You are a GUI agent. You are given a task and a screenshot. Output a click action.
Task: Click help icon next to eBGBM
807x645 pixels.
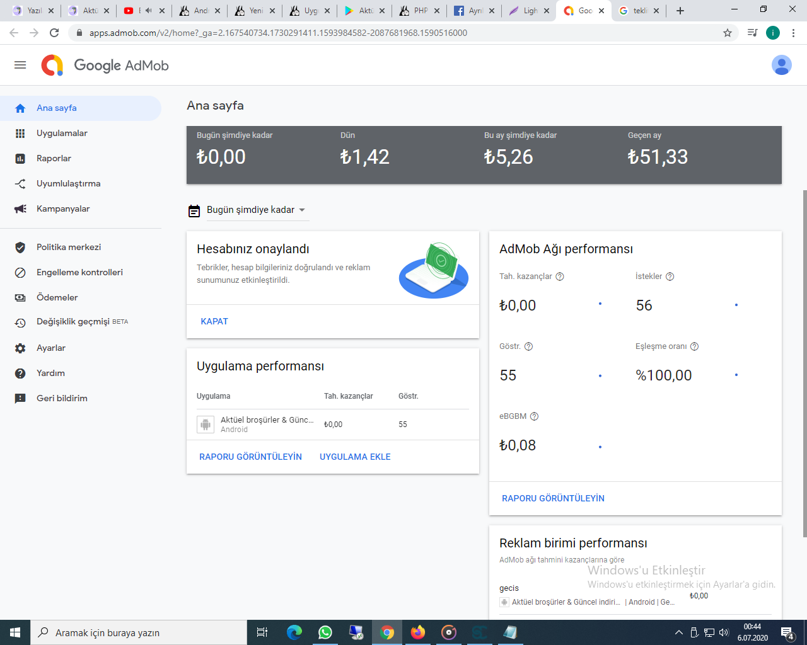tap(535, 416)
